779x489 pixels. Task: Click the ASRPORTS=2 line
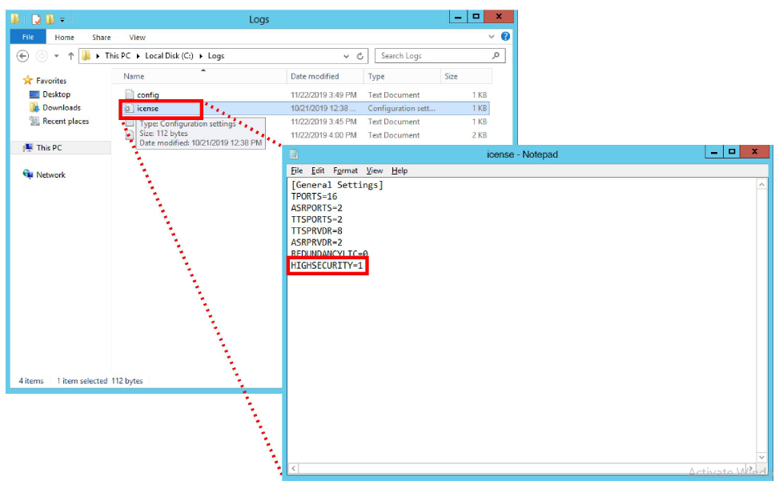click(x=316, y=207)
